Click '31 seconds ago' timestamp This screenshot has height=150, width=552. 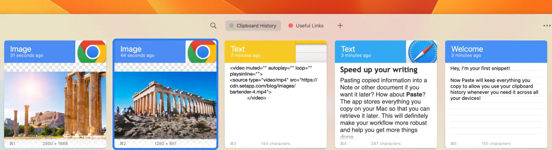point(27,55)
